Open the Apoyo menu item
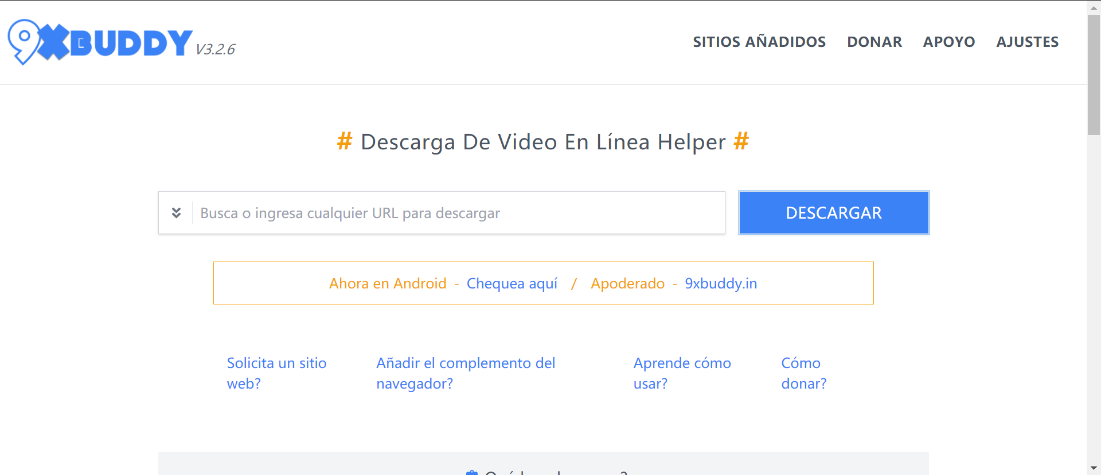This screenshot has height=475, width=1101. (949, 42)
